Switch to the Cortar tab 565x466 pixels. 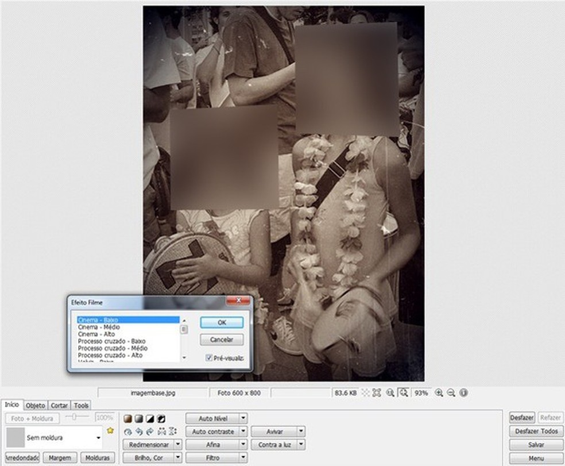pos(59,405)
